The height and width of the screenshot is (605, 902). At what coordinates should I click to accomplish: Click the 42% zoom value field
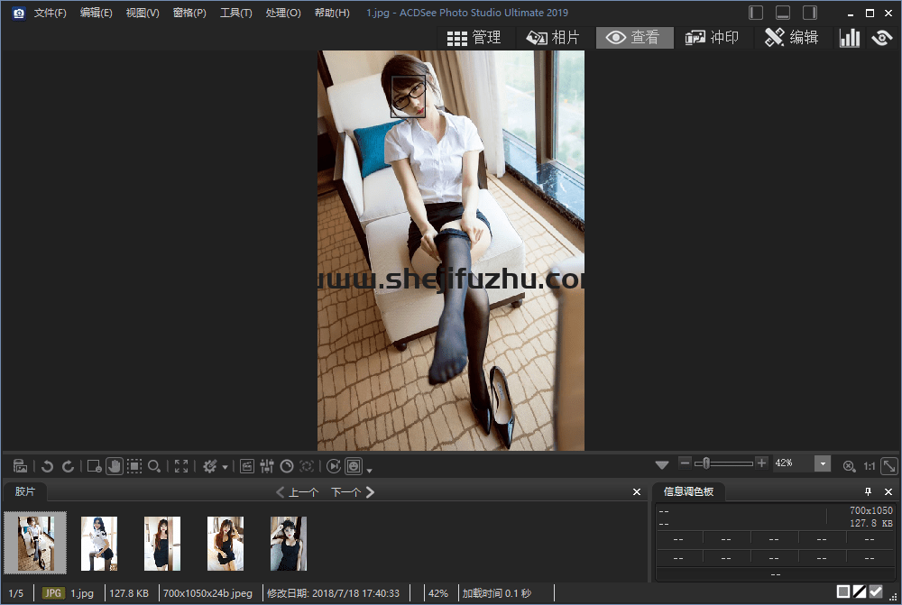click(793, 463)
